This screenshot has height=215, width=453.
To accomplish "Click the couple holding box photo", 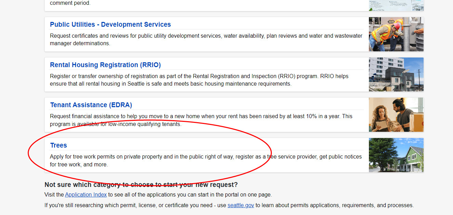I will tap(396, 115).
